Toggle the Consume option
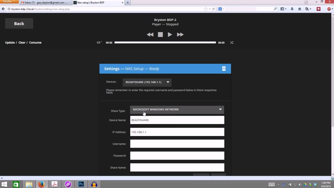Screen dimensions: 334x188 pyautogui.click(x=35, y=43)
